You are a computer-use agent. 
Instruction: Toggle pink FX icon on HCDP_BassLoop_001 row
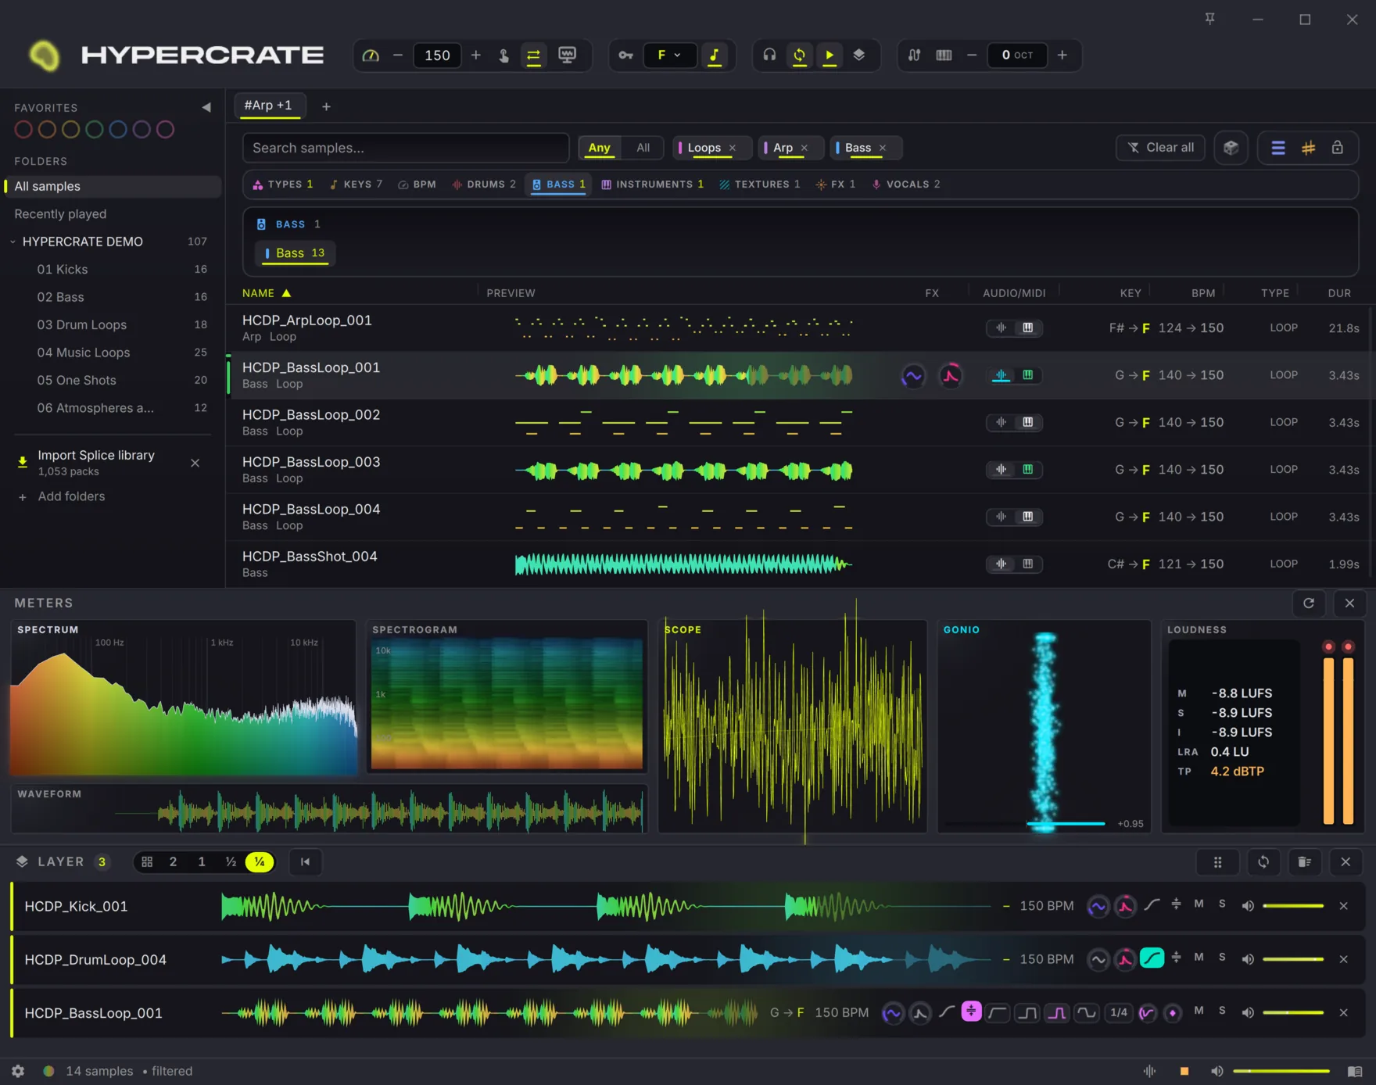coord(950,376)
